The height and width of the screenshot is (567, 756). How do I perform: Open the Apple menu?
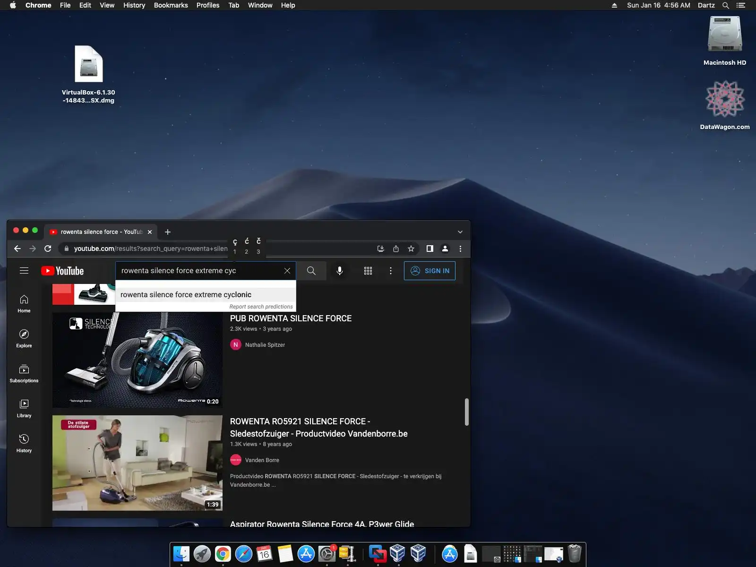point(13,5)
